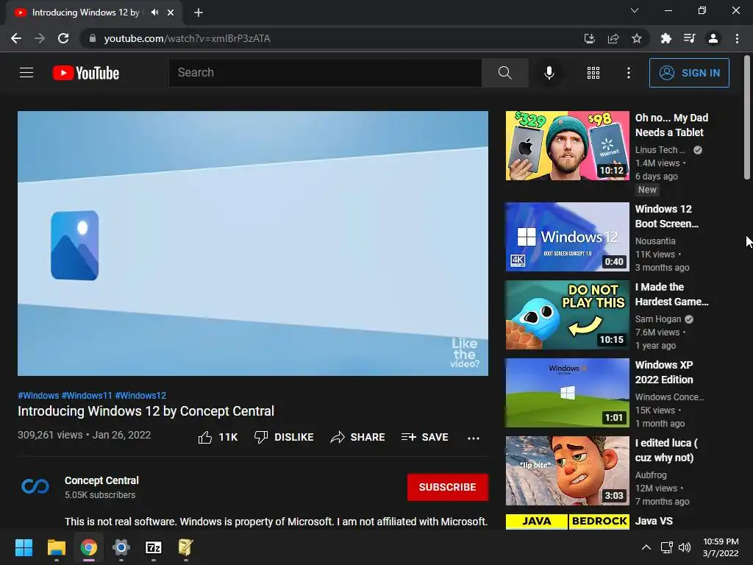Click the Linus Tech channel name
The height and width of the screenshot is (565, 753).
[x=660, y=150]
